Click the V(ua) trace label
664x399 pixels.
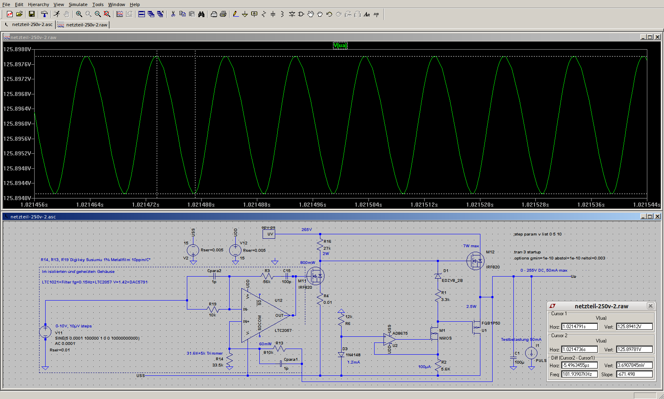coord(340,45)
